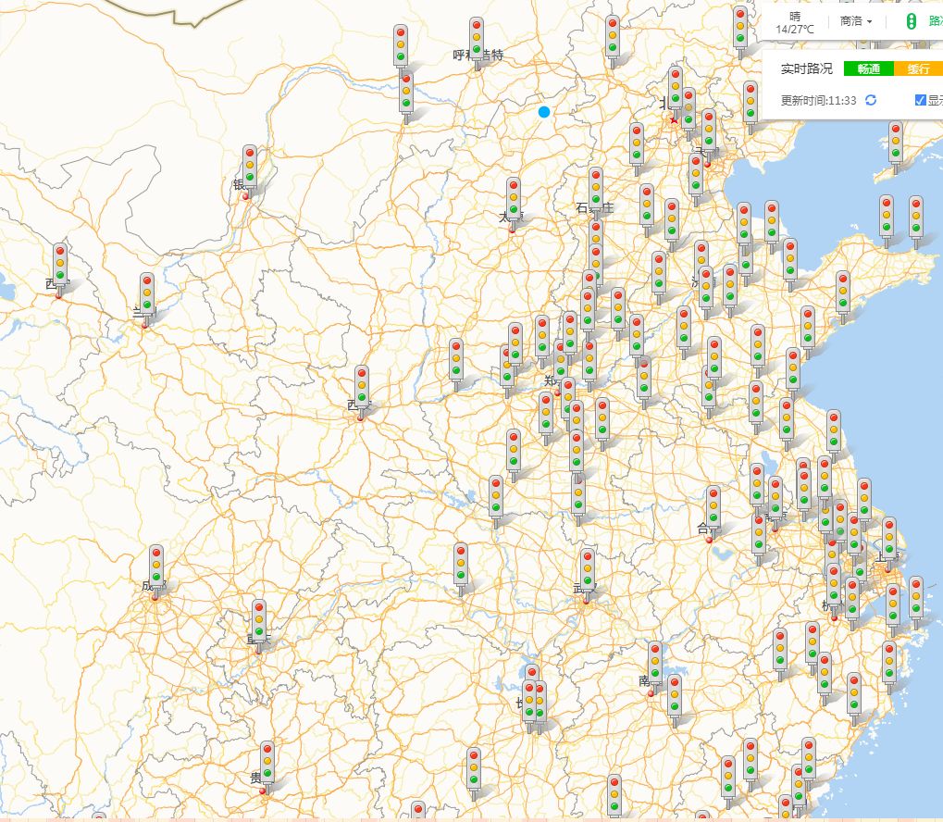Click the green 畅通 legend swatch
Viewport: 943px width, 822px height.
coord(868,68)
